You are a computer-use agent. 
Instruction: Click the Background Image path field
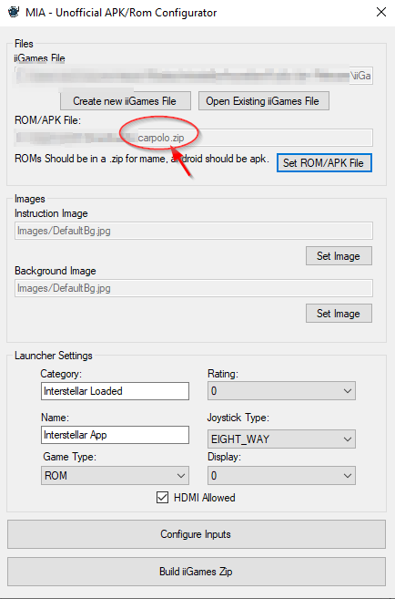pos(194,288)
